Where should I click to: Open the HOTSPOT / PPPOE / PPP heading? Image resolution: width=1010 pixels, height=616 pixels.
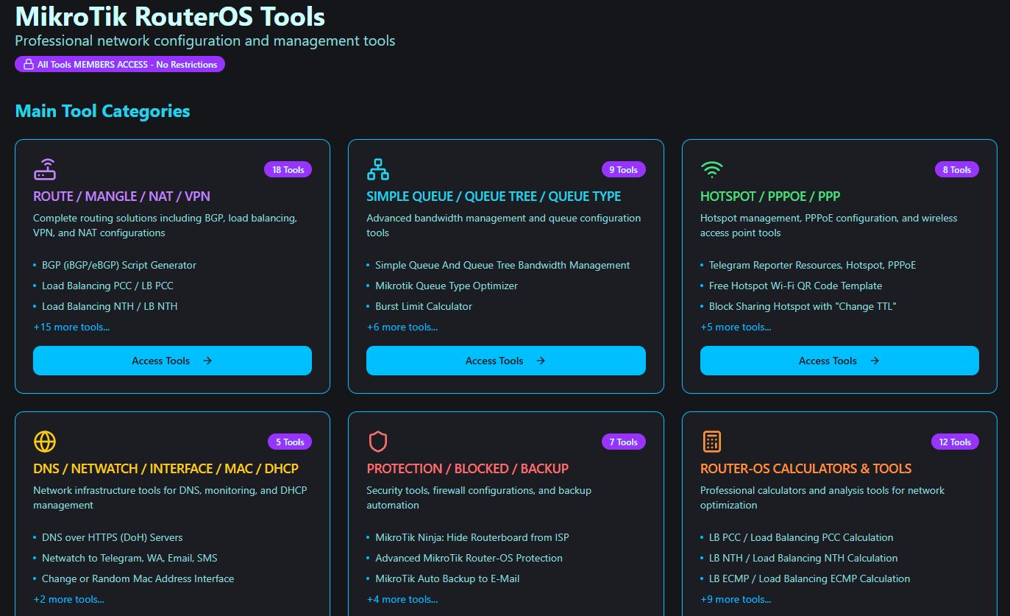[x=770, y=197]
